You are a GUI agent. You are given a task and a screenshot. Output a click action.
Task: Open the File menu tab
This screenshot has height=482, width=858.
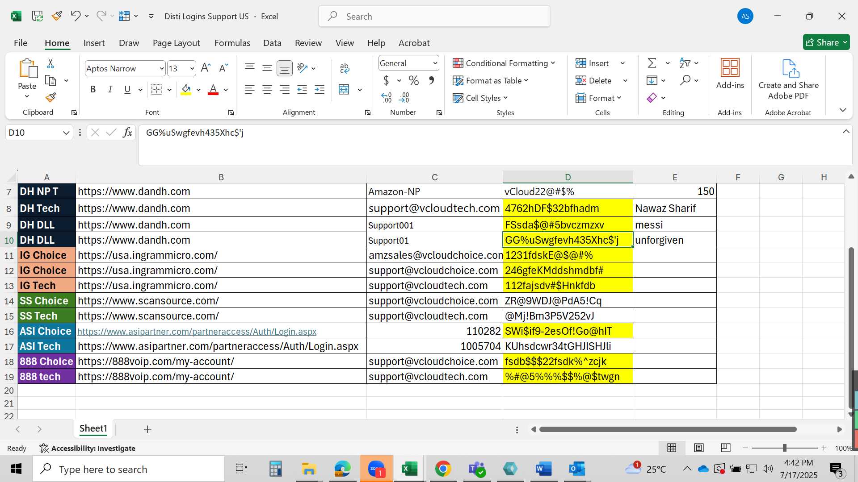click(x=21, y=43)
